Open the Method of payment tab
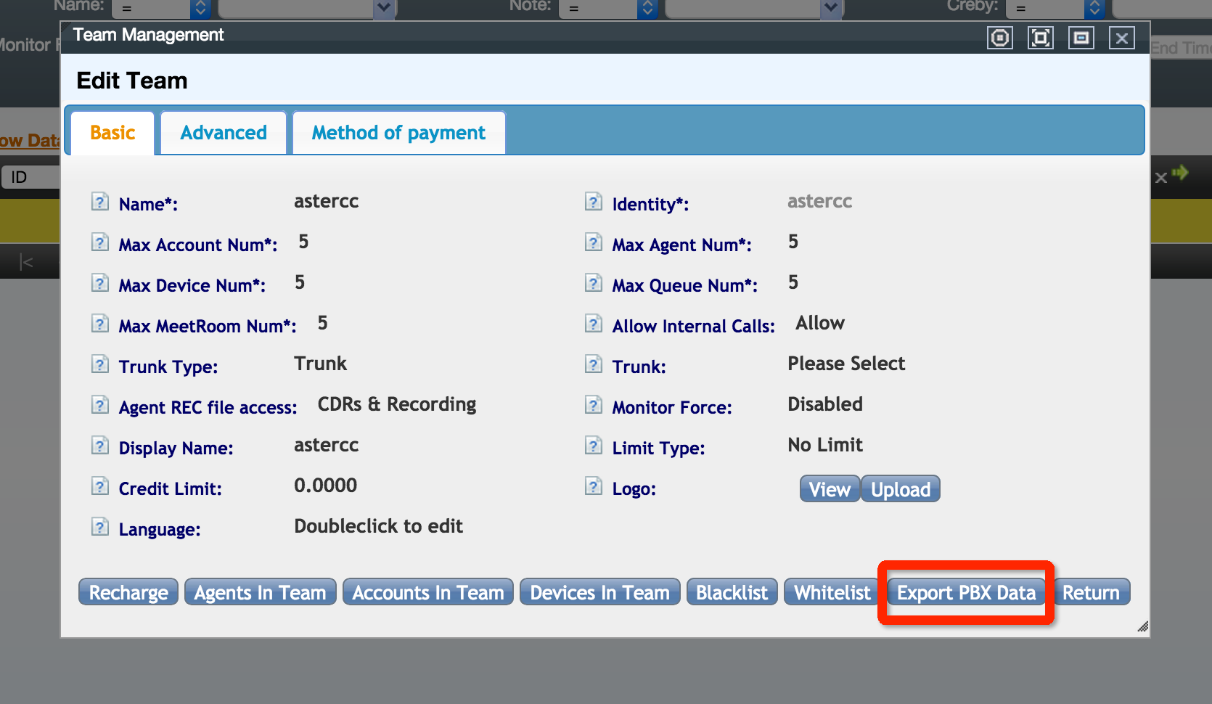Image resolution: width=1212 pixels, height=704 pixels. click(x=398, y=133)
